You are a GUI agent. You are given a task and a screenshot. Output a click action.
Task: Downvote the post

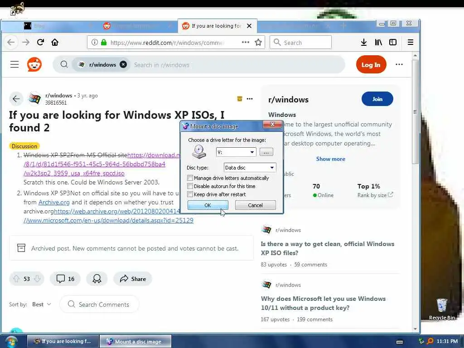pos(37,279)
